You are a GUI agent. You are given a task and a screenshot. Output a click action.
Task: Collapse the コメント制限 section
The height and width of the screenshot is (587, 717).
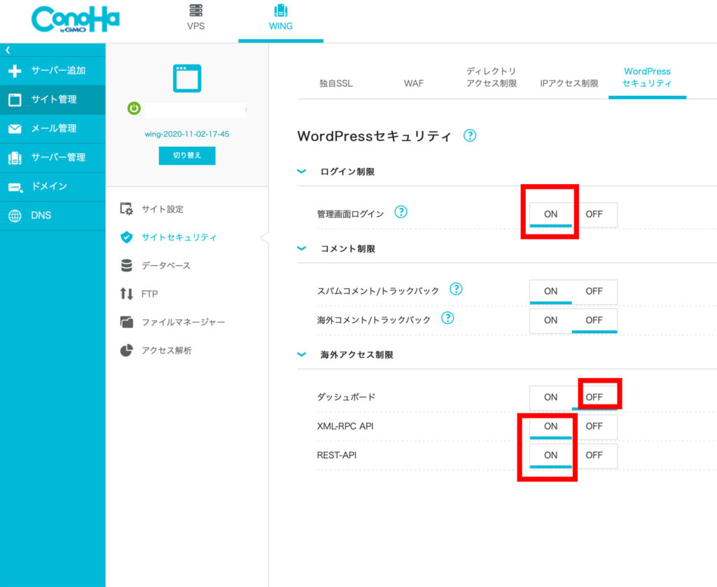tap(302, 248)
